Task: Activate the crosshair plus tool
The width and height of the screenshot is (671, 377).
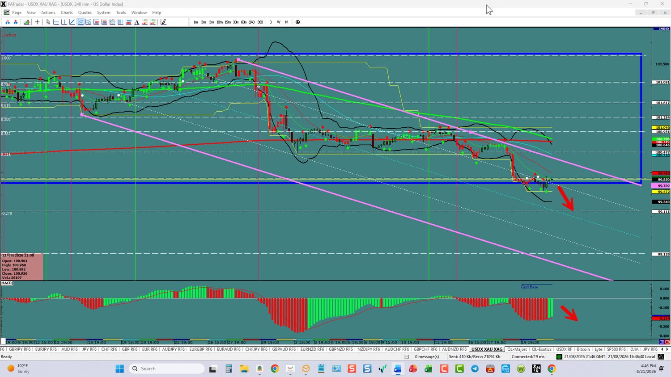Action: pyautogui.click(x=37, y=22)
